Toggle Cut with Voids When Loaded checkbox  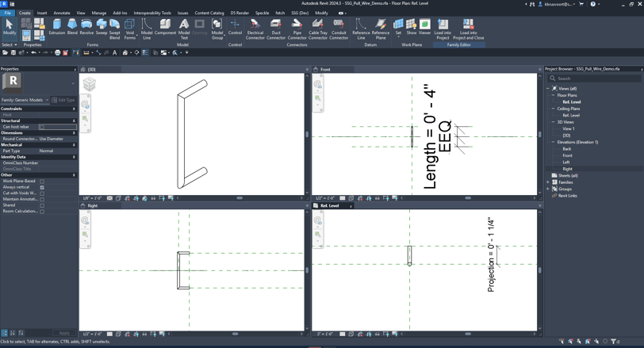(42, 193)
